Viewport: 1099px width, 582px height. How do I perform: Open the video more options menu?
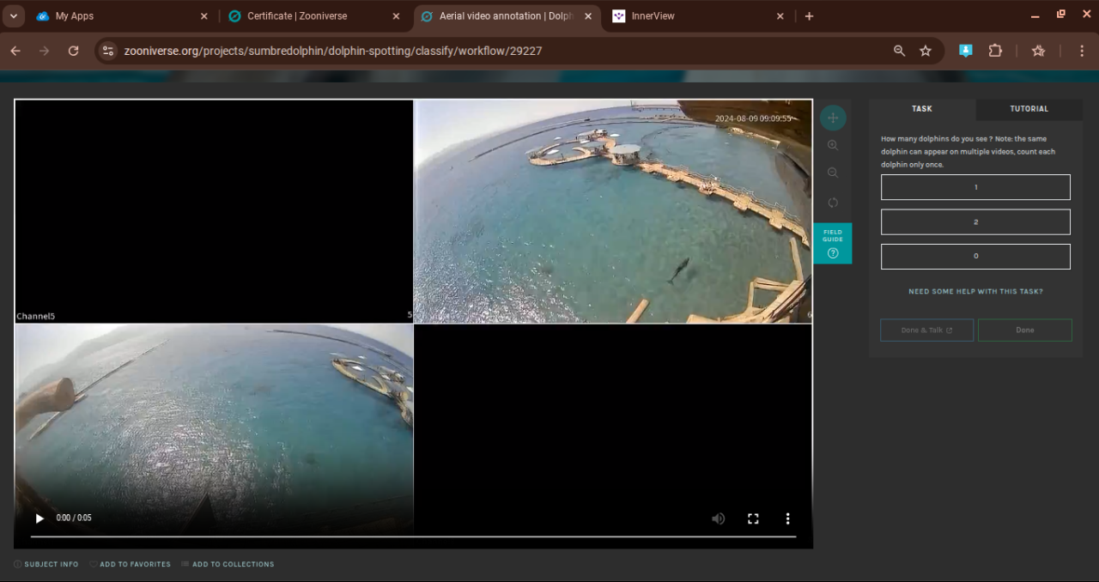click(x=787, y=518)
